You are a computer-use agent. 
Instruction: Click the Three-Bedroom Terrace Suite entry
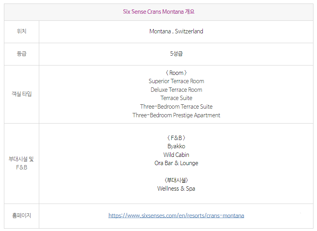click(x=176, y=107)
